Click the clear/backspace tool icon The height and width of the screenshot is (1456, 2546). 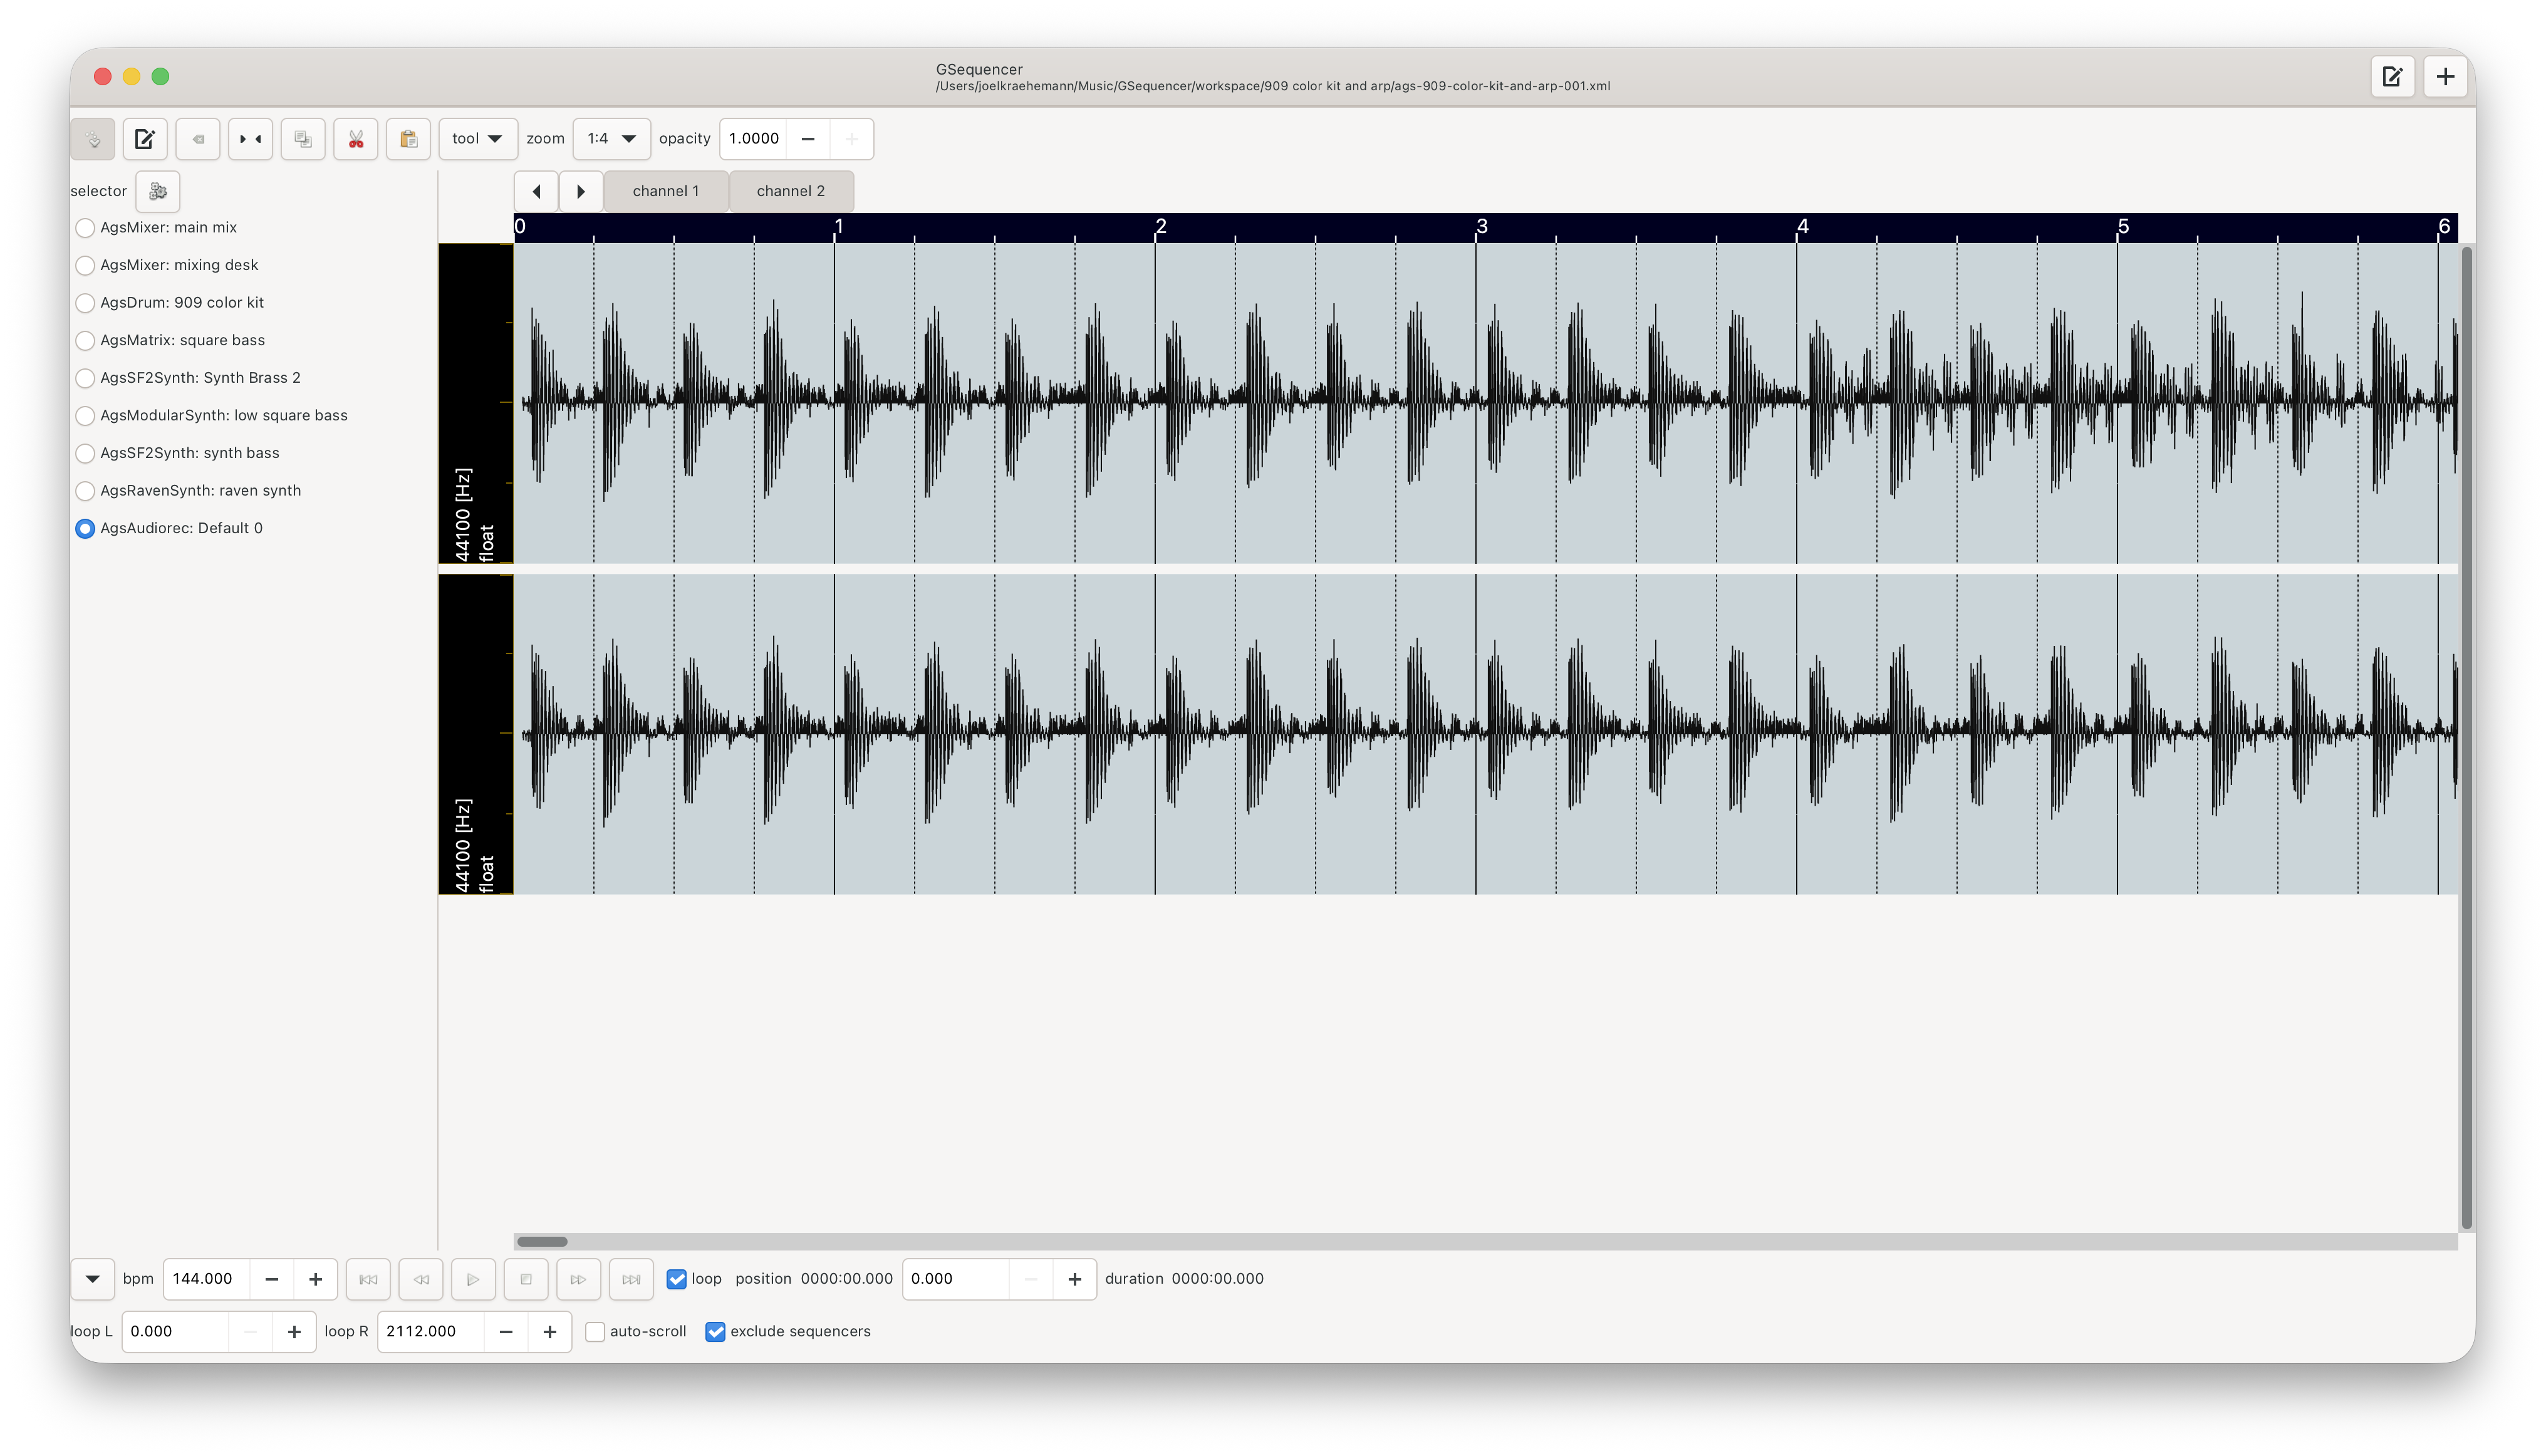[198, 139]
